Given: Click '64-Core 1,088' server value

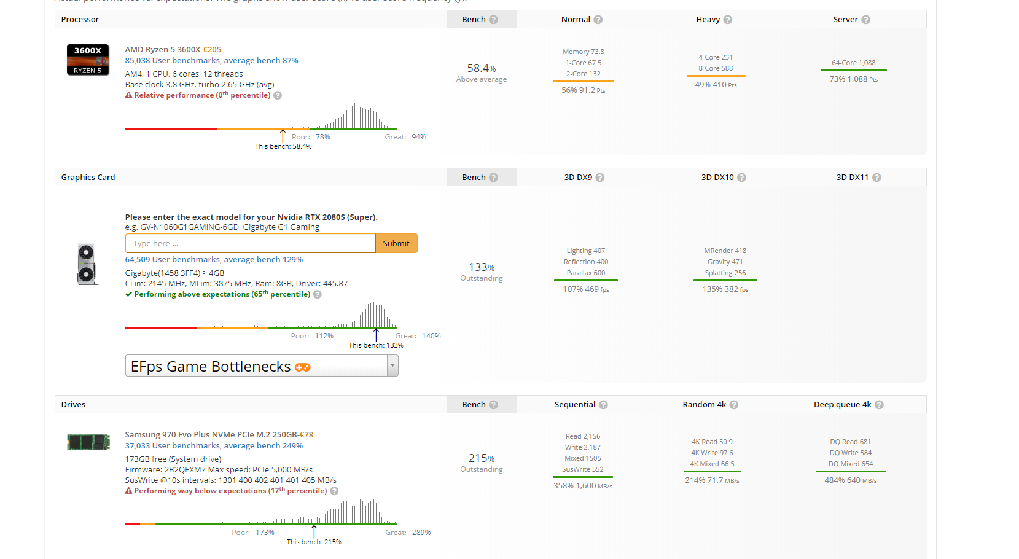Looking at the screenshot, I should 854,63.
